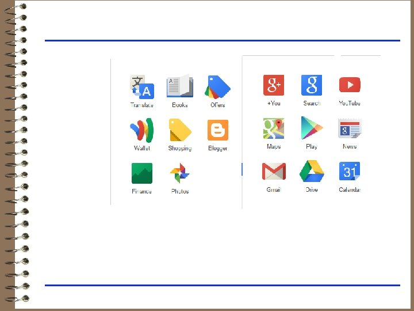
Task: Click the Blogger text label
Action: pos(218,149)
